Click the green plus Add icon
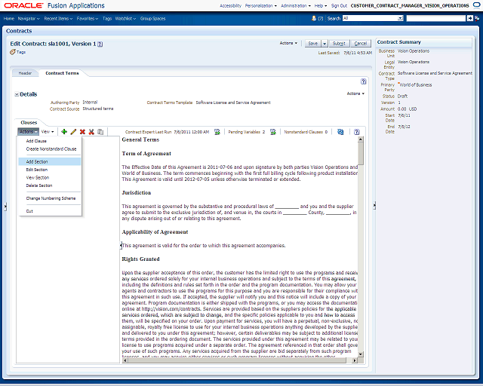Viewport: 483px width, 386px height. click(64, 132)
